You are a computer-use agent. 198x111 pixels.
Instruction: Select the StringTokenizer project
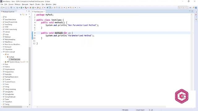pyautogui.click(x=10, y=97)
